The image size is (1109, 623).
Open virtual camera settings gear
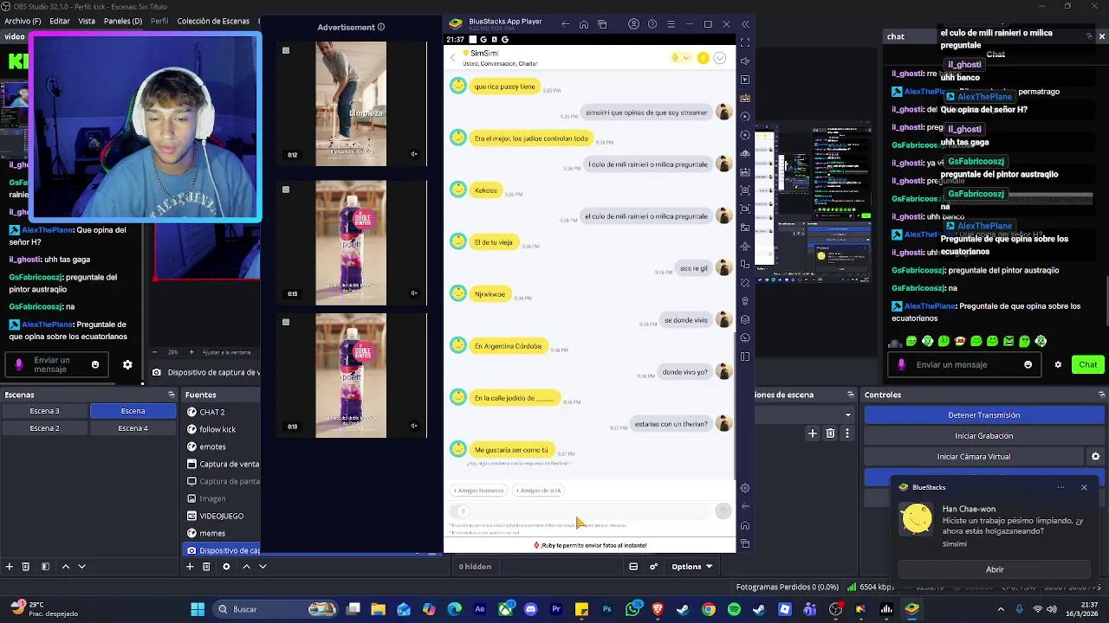click(1095, 457)
